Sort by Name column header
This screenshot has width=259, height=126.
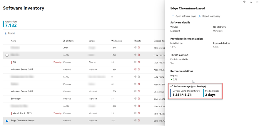tap(14, 41)
